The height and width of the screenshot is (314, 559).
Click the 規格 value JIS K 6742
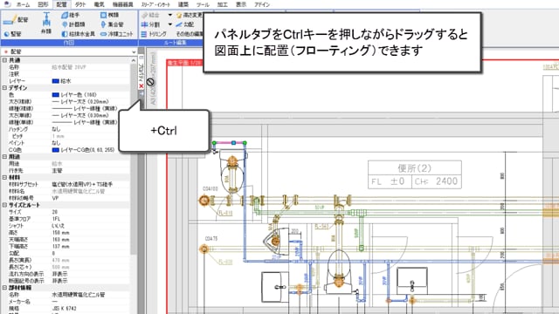64,308
